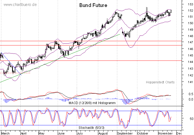Click the 147 price axis value
This screenshot has height=135, width=194.
click(190, 42)
